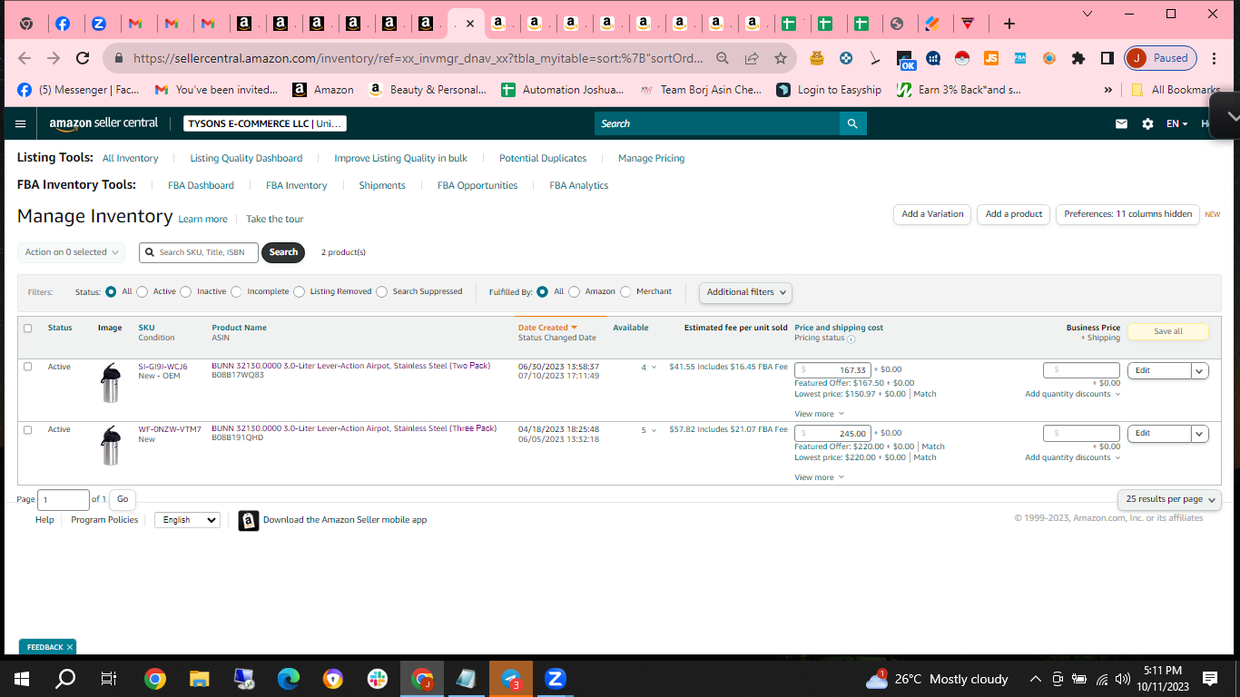
Task: Open File Explorer from the taskbar
Action: click(x=200, y=678)
